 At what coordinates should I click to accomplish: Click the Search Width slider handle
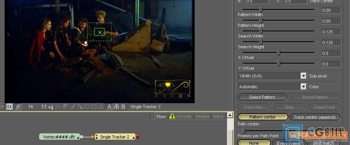[x=261, y=31]
